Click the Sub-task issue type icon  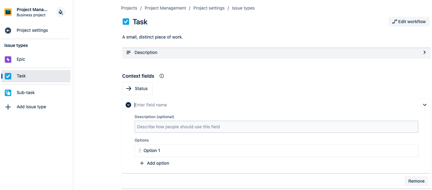[8, 92]
